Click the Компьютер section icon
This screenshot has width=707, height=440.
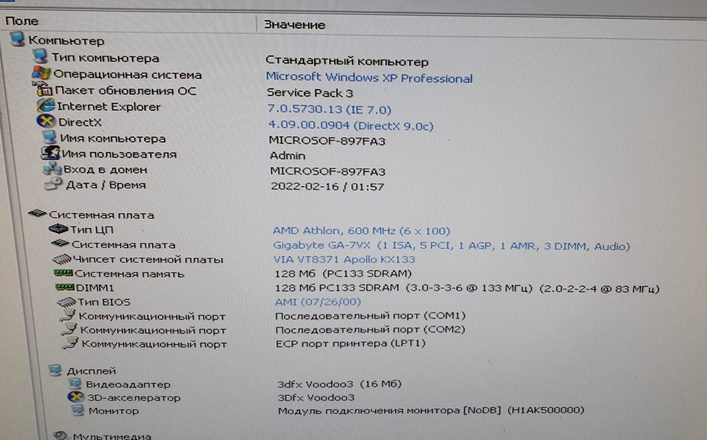click(17, 39)
